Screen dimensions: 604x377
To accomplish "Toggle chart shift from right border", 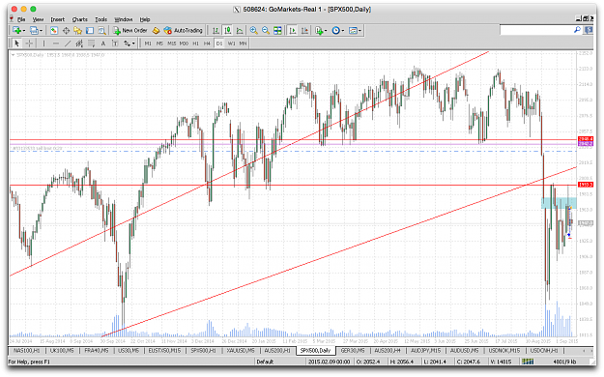I will [304, 31].
